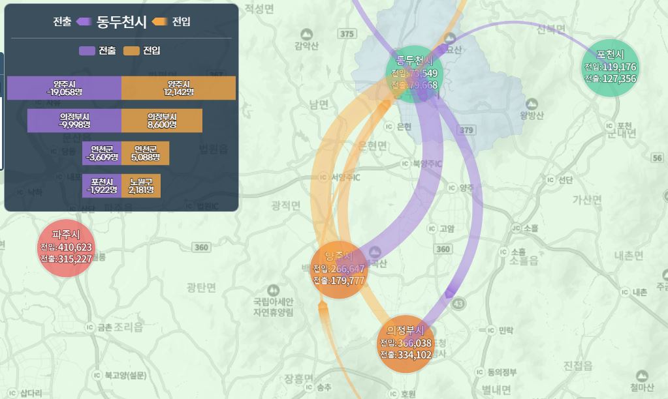Screen dimensions: 668x399
Task: Click the 내촌 IC interchange icon
Action: pyautogui.click(x=625, y=292)
